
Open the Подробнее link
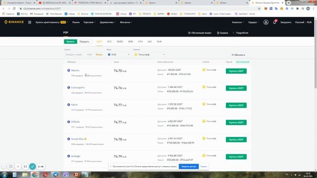click(x=242, y=33)
